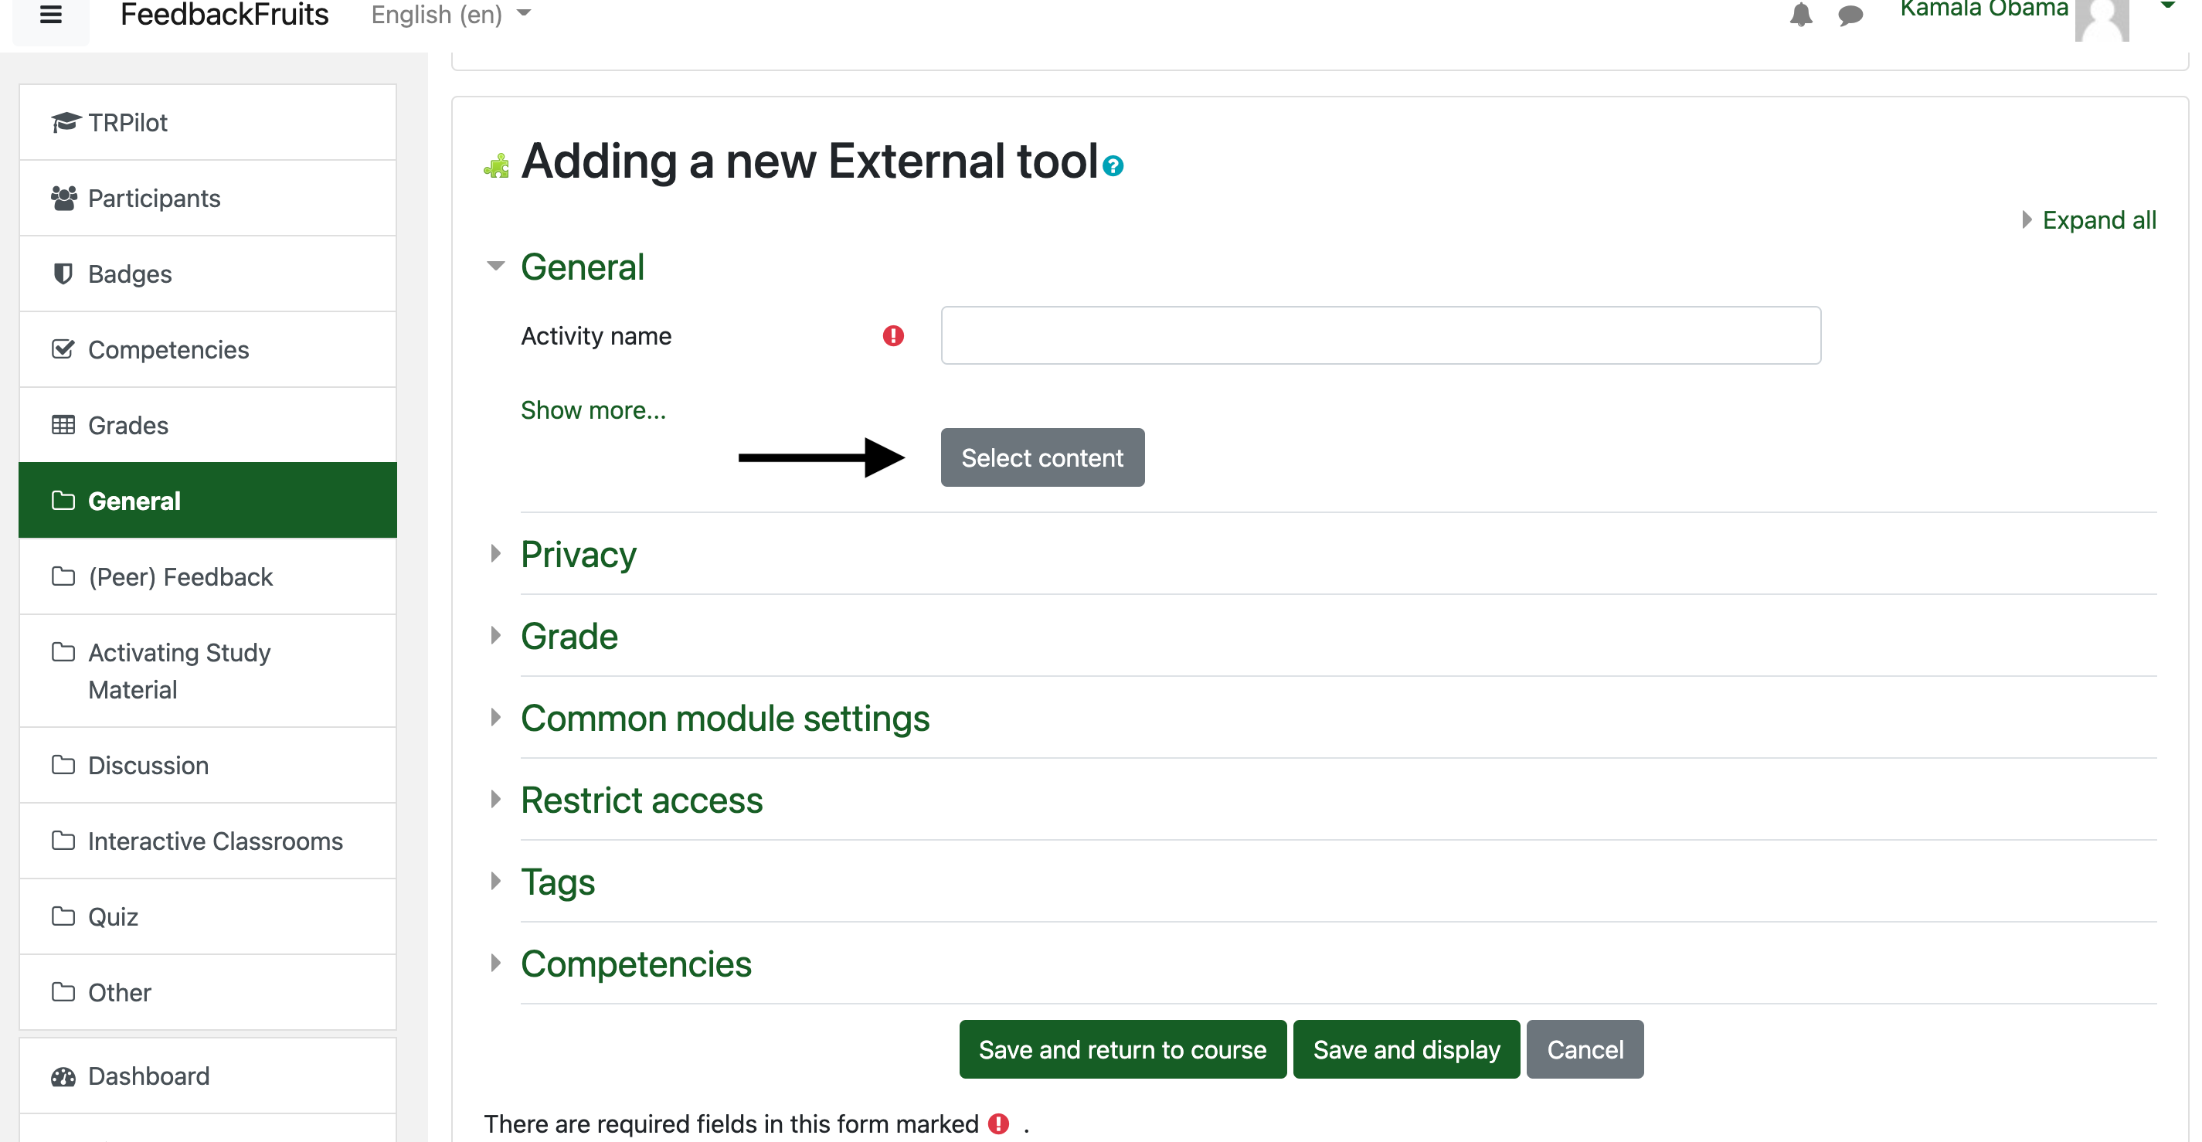The image size is (2202, 1142).
Task: Expand the Privacy section
Action: coord(578,555)
